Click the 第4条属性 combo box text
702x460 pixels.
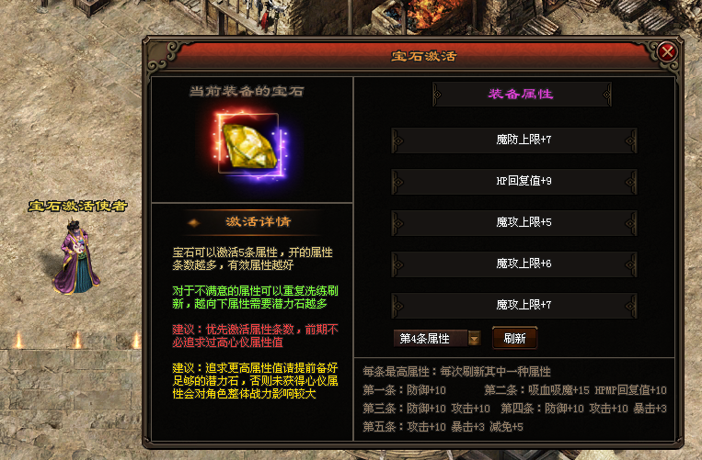point(424,339)
